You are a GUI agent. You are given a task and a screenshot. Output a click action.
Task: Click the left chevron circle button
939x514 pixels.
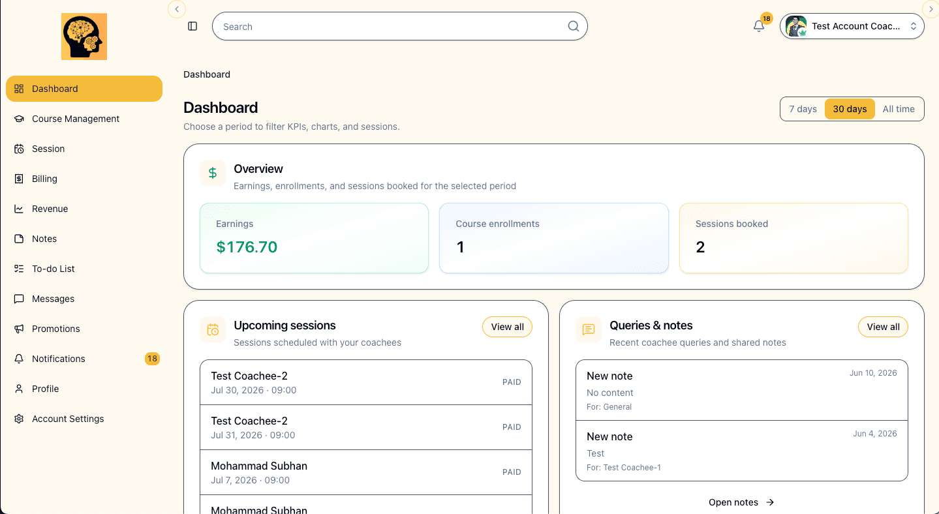(177, 8)
